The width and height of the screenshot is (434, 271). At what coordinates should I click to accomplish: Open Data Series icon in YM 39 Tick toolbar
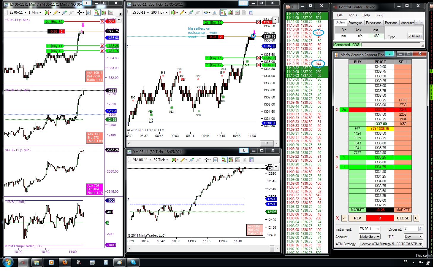[231, 160]
